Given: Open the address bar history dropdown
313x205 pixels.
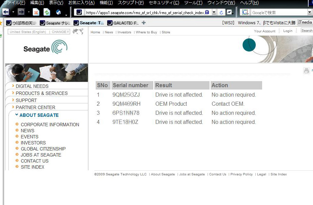Looking at the screenshot, I should click(x=214, y=12).
